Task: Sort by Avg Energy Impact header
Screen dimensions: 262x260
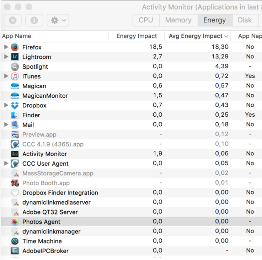Action: [x=198, y=36]
